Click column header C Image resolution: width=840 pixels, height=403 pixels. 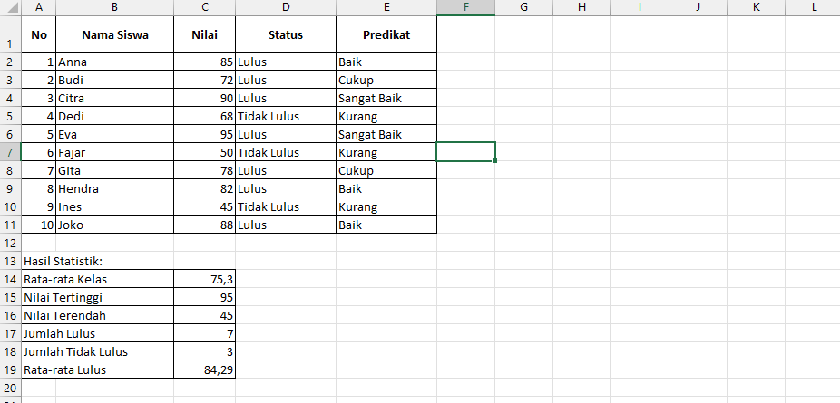205,7
